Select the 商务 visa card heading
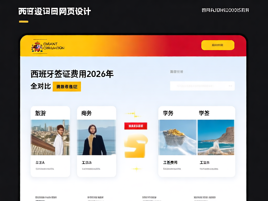The width and height of the screenshot is (268, 201). 86,113
